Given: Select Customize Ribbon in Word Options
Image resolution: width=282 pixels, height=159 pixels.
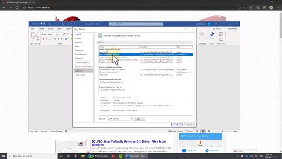Looking at the screenshot, I should 84,62.
